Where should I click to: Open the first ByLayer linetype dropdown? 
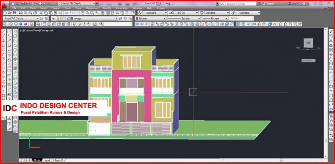[184, 19]
